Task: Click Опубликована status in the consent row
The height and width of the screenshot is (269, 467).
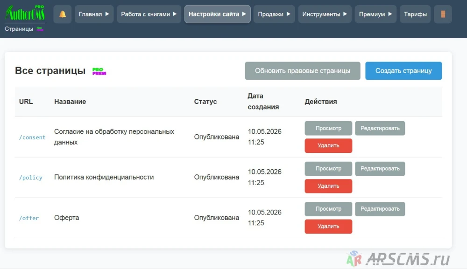Action: (x=217, y=137)
